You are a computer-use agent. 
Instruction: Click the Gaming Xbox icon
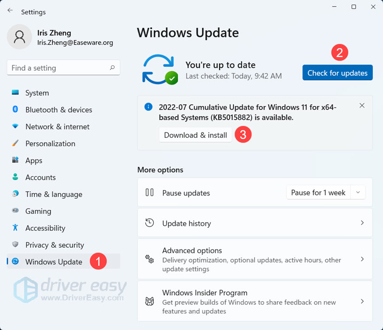coord(14,211)
